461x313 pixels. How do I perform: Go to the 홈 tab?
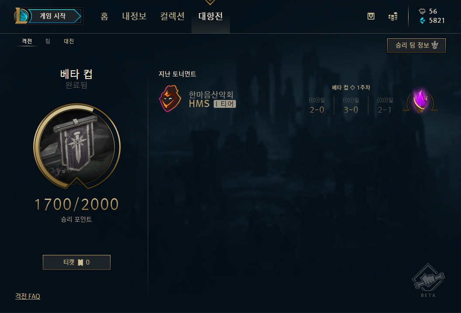[x=104, y=16]
